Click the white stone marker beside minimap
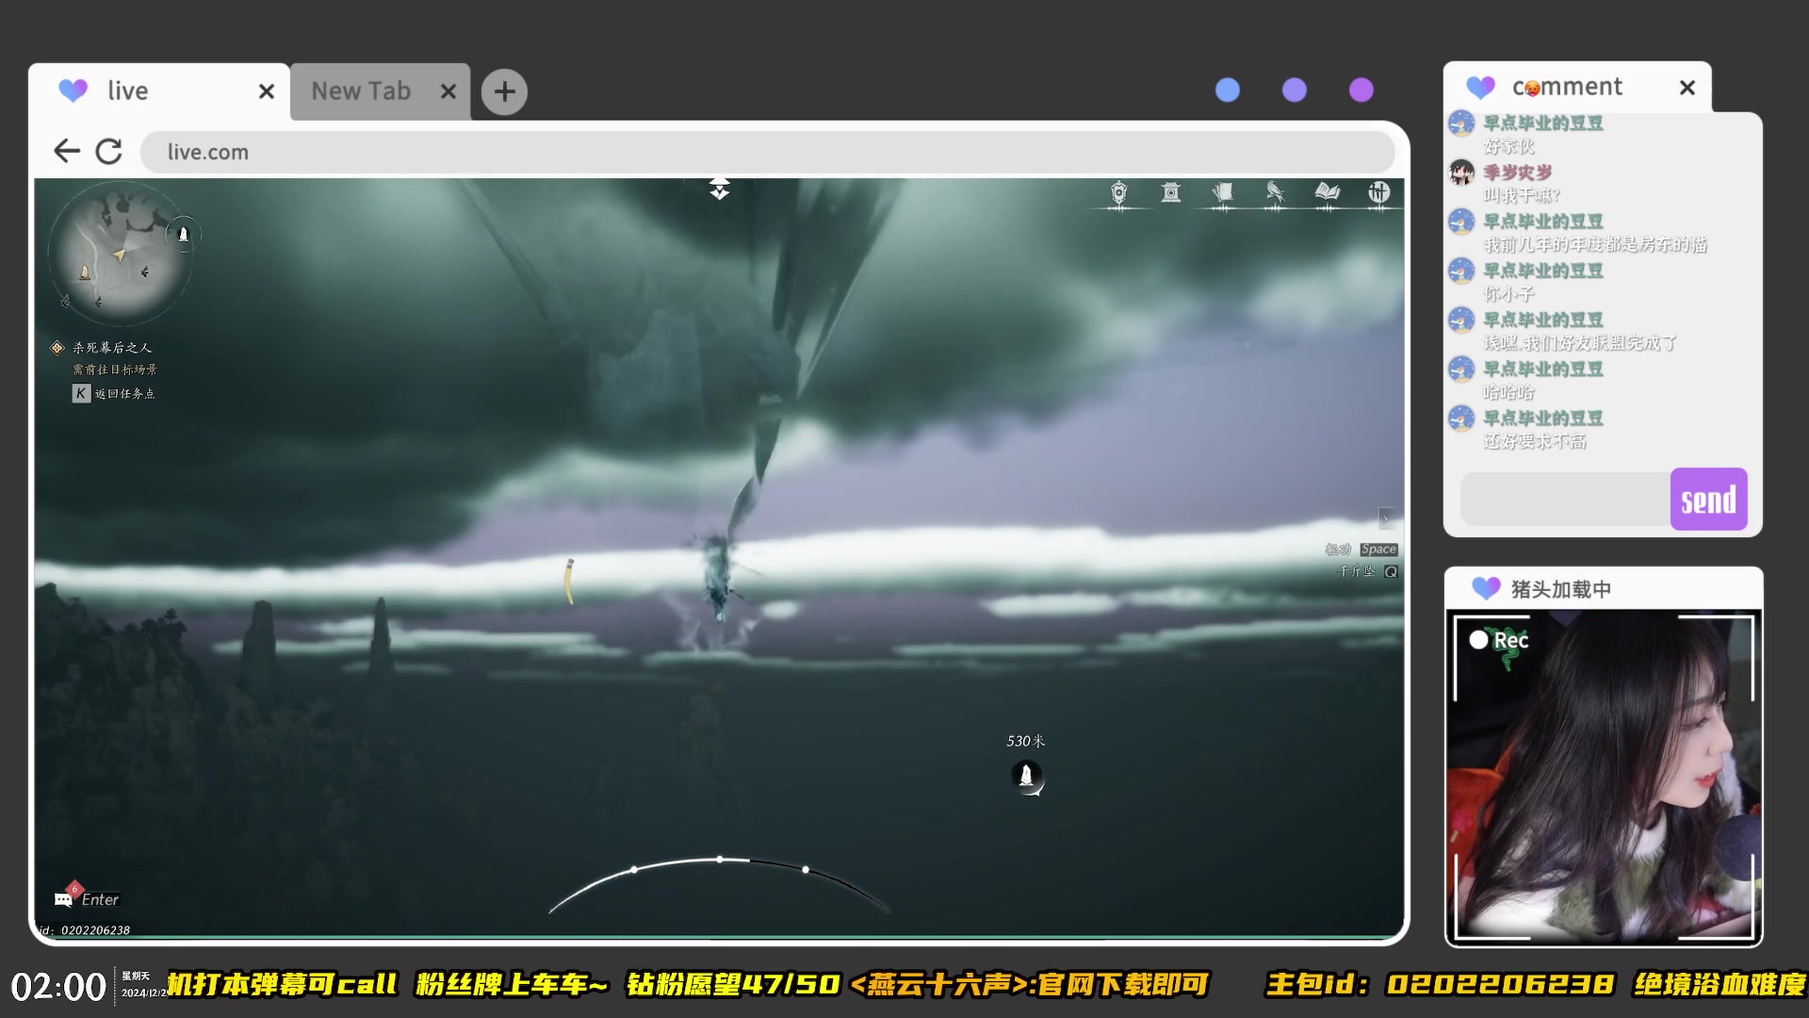Screen dimensions: 1809x1018 click(x=184, y=234)
